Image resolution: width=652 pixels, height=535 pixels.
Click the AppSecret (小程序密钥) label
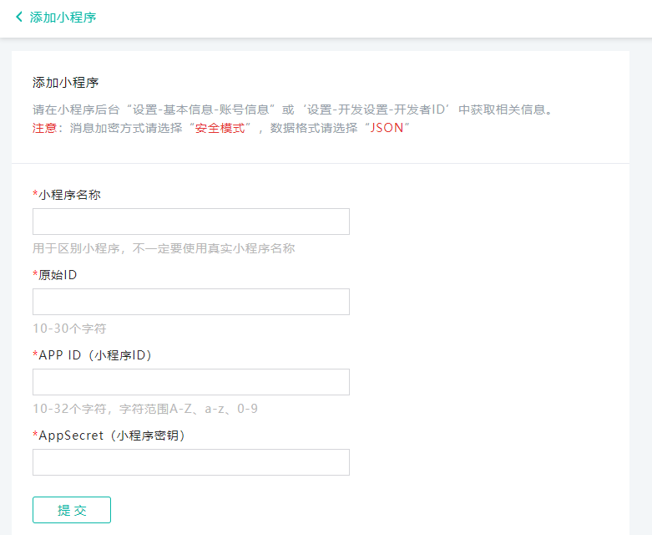111,436
